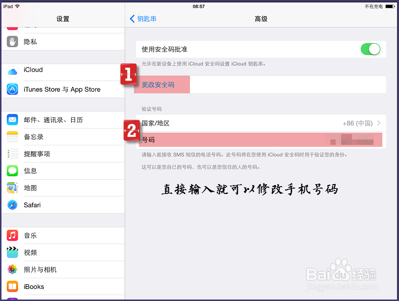Tap the +86 (中国) value
The image size is (399, 301).
click(357, 123)
